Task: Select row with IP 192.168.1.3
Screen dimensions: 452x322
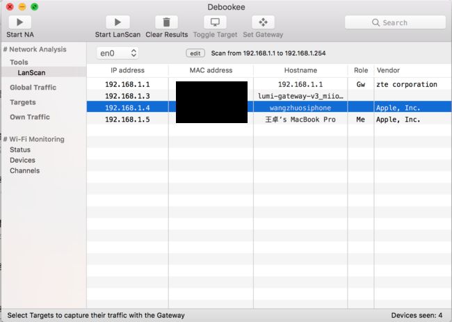Action: tap(269, 96)
